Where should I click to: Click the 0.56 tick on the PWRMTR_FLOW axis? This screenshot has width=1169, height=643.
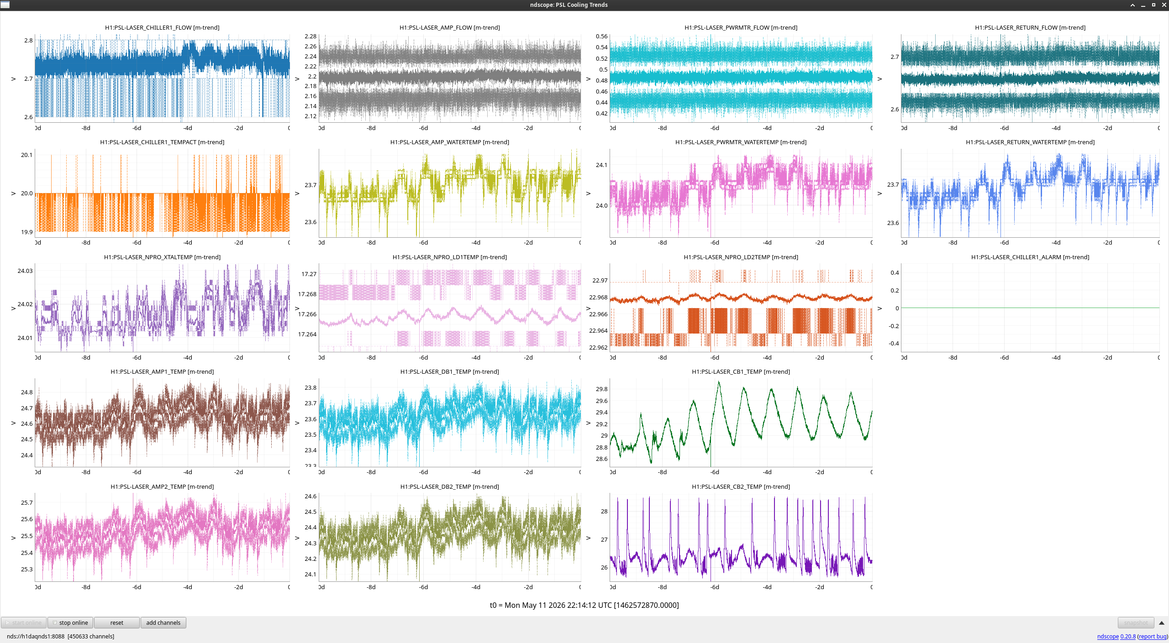[602, 36]
